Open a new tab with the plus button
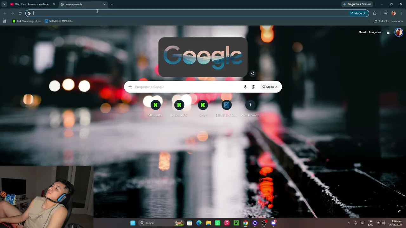 pos(112,4)
